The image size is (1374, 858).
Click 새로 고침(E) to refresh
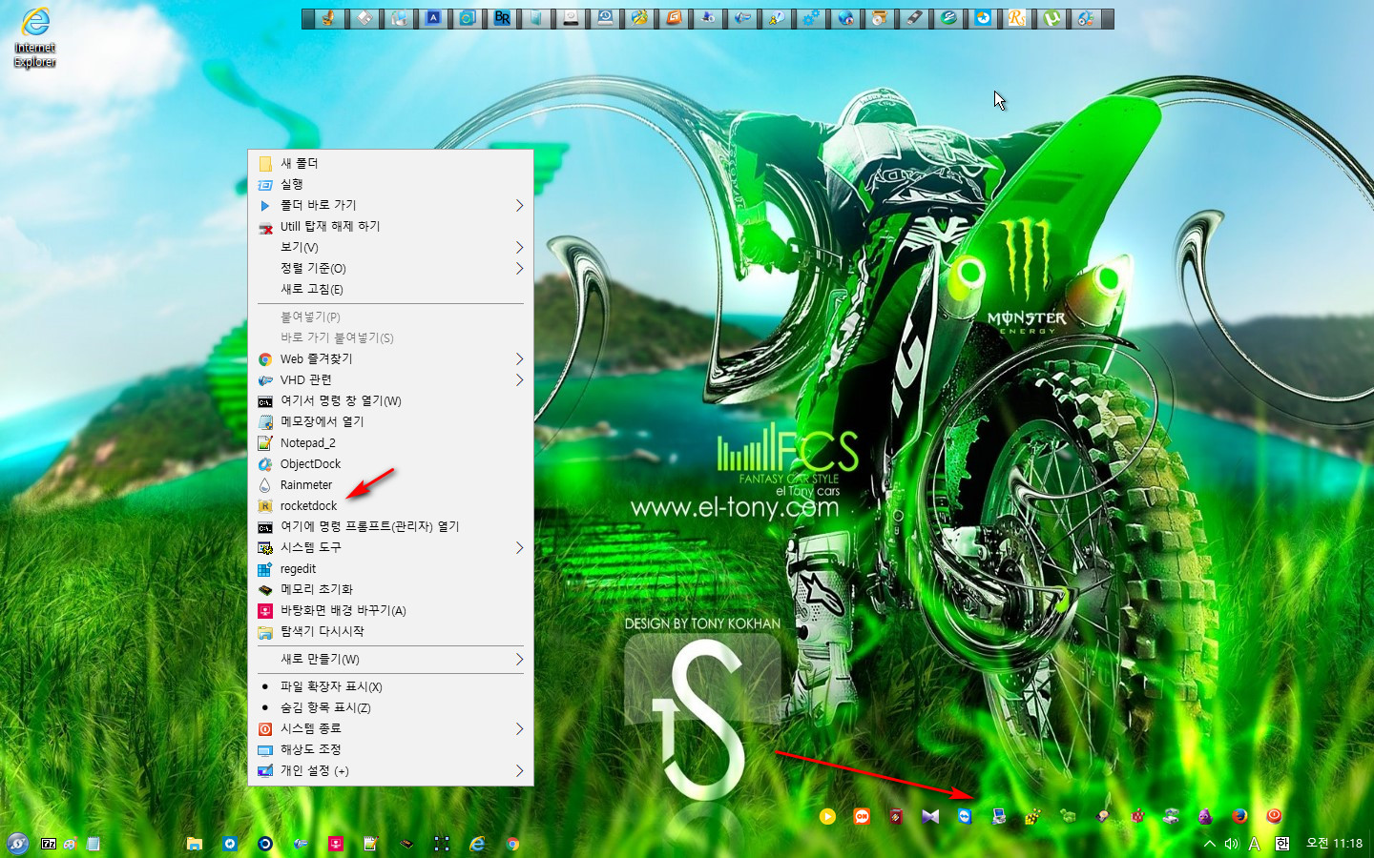390,289
